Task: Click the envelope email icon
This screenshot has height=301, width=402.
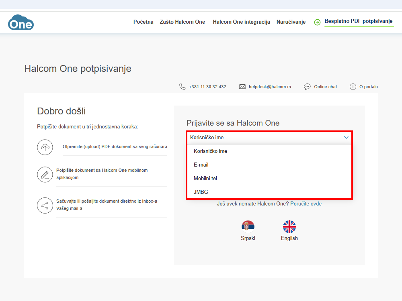Action: tap(242, 87)
